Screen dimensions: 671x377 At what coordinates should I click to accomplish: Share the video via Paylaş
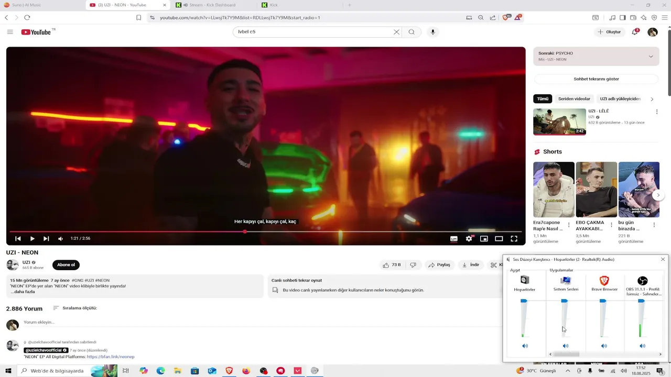pyautogui.click(x=439, y=265)
